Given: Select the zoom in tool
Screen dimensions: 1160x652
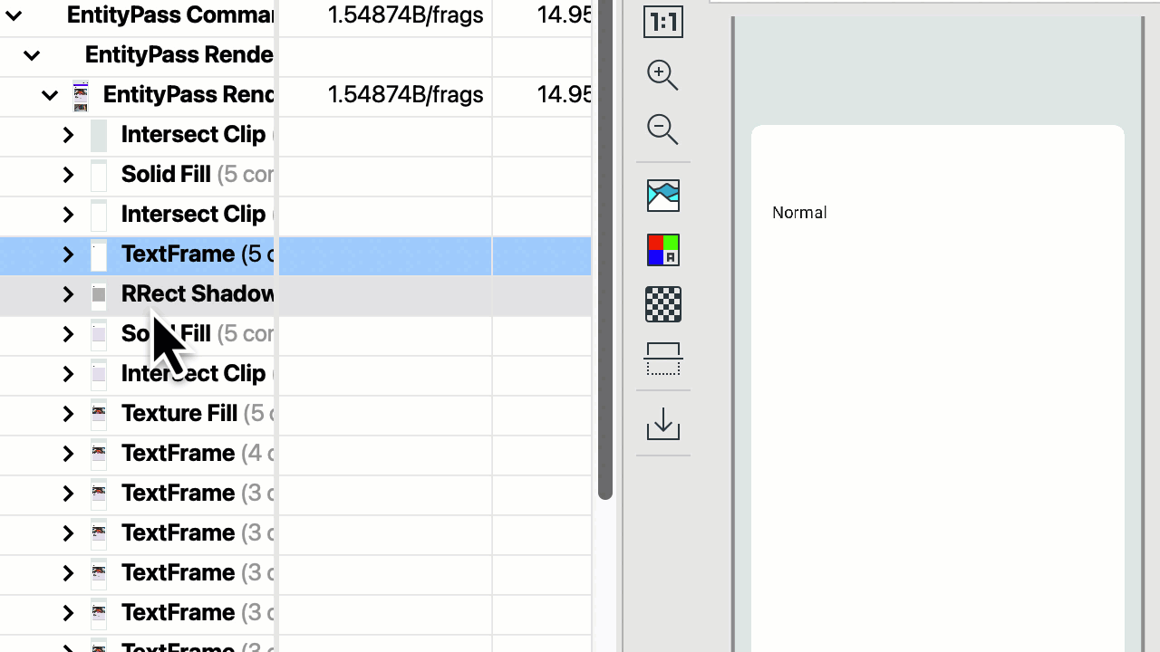Looking at the screenshot, I should 662,75.
